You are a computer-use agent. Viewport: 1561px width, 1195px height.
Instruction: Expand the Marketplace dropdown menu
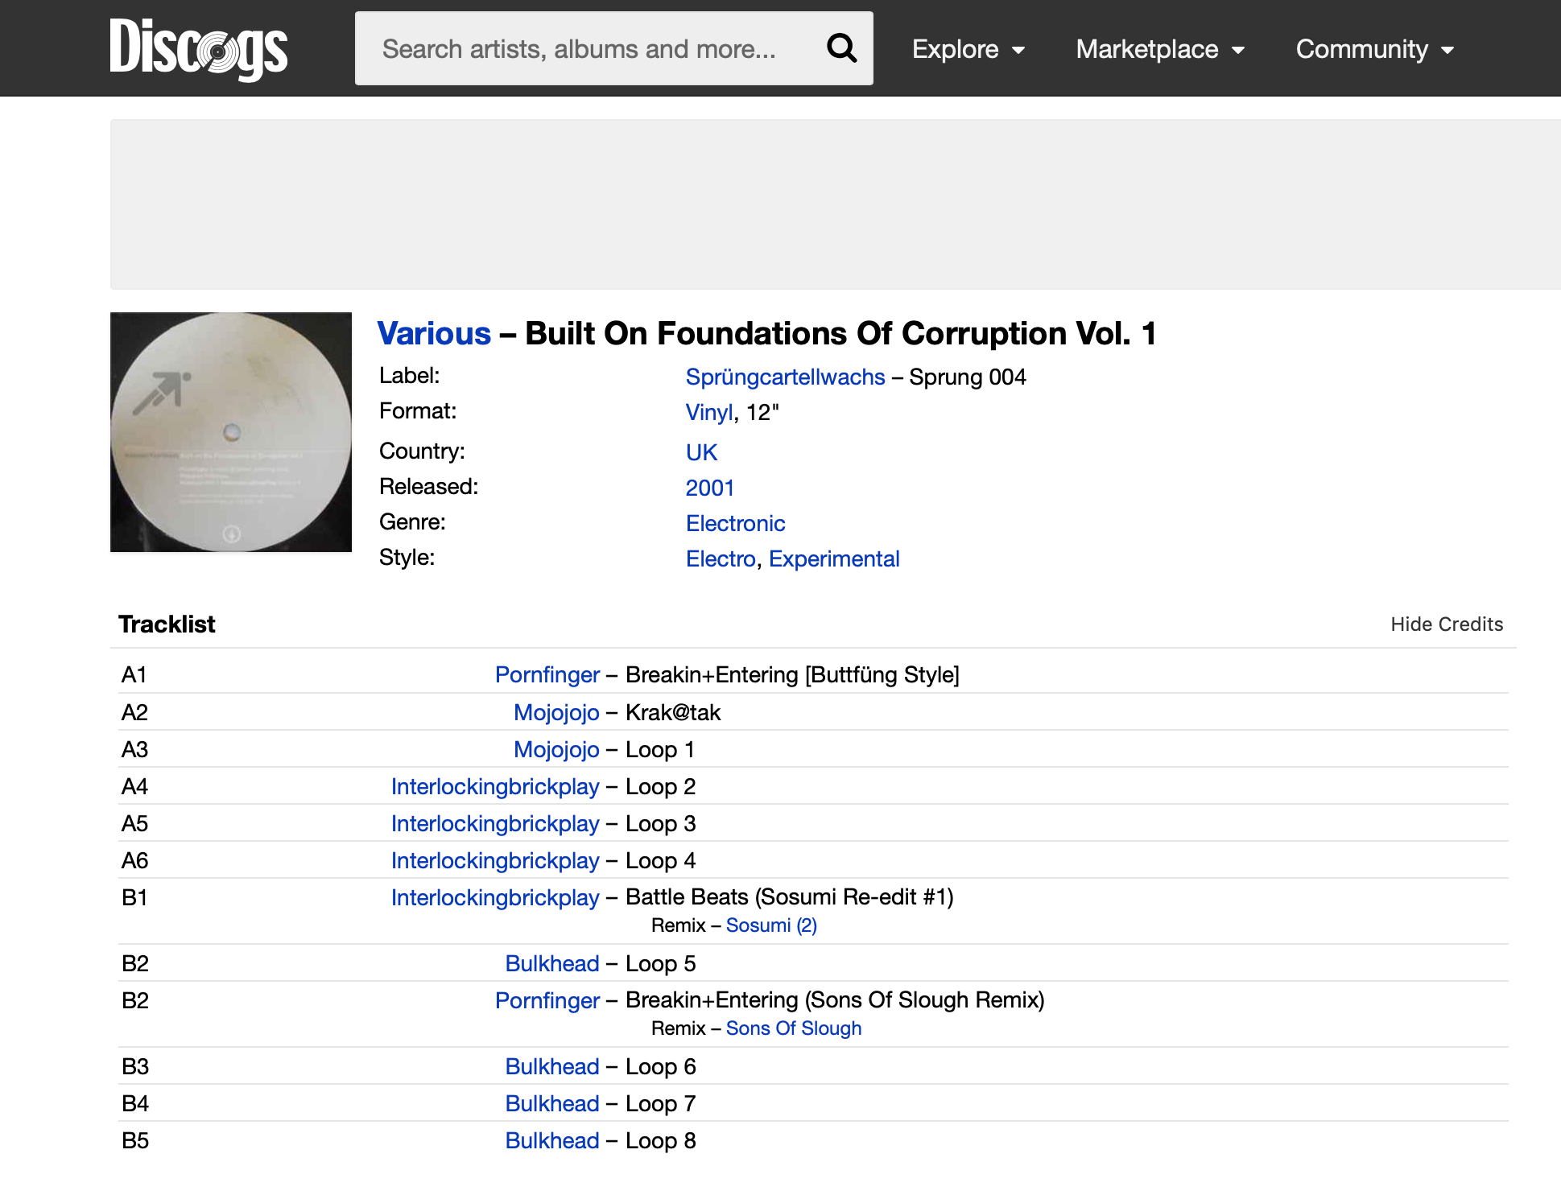(1160, 49)
